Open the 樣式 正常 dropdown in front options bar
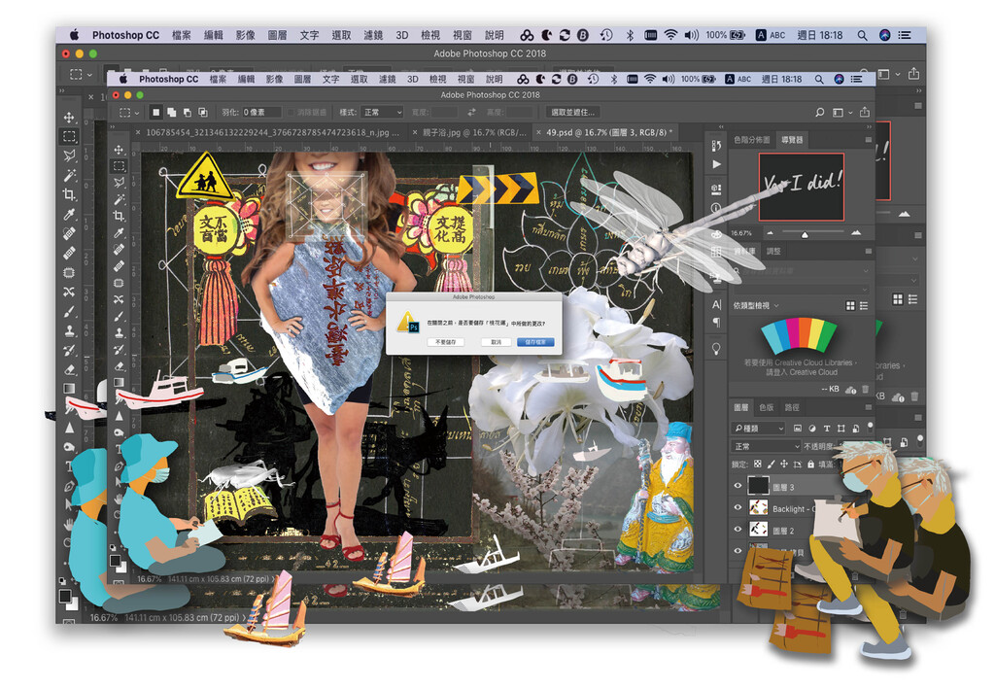The image size is (995, 689). 383,112
